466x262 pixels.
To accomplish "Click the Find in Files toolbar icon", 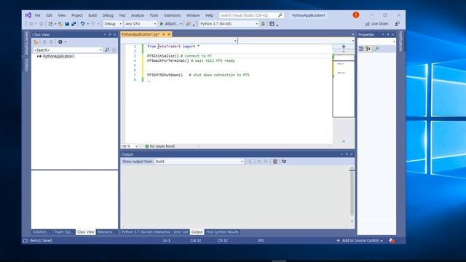I will [189, 24].
